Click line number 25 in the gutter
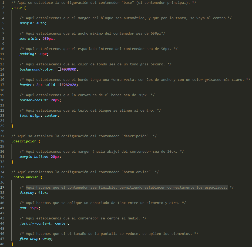The height and width of the screenshot is (247, 252). click(x=2, y=126)
